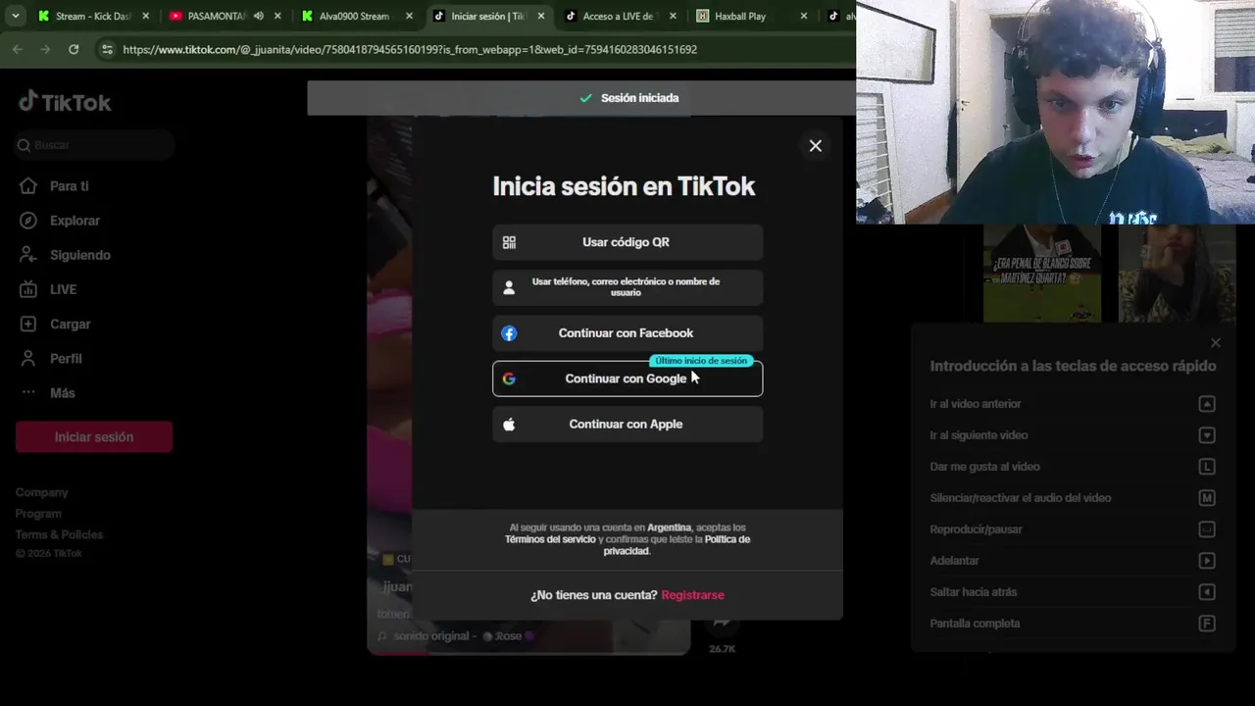Click the sonido original - Rose sound link
1255x706 pixels.
point(458,636)
